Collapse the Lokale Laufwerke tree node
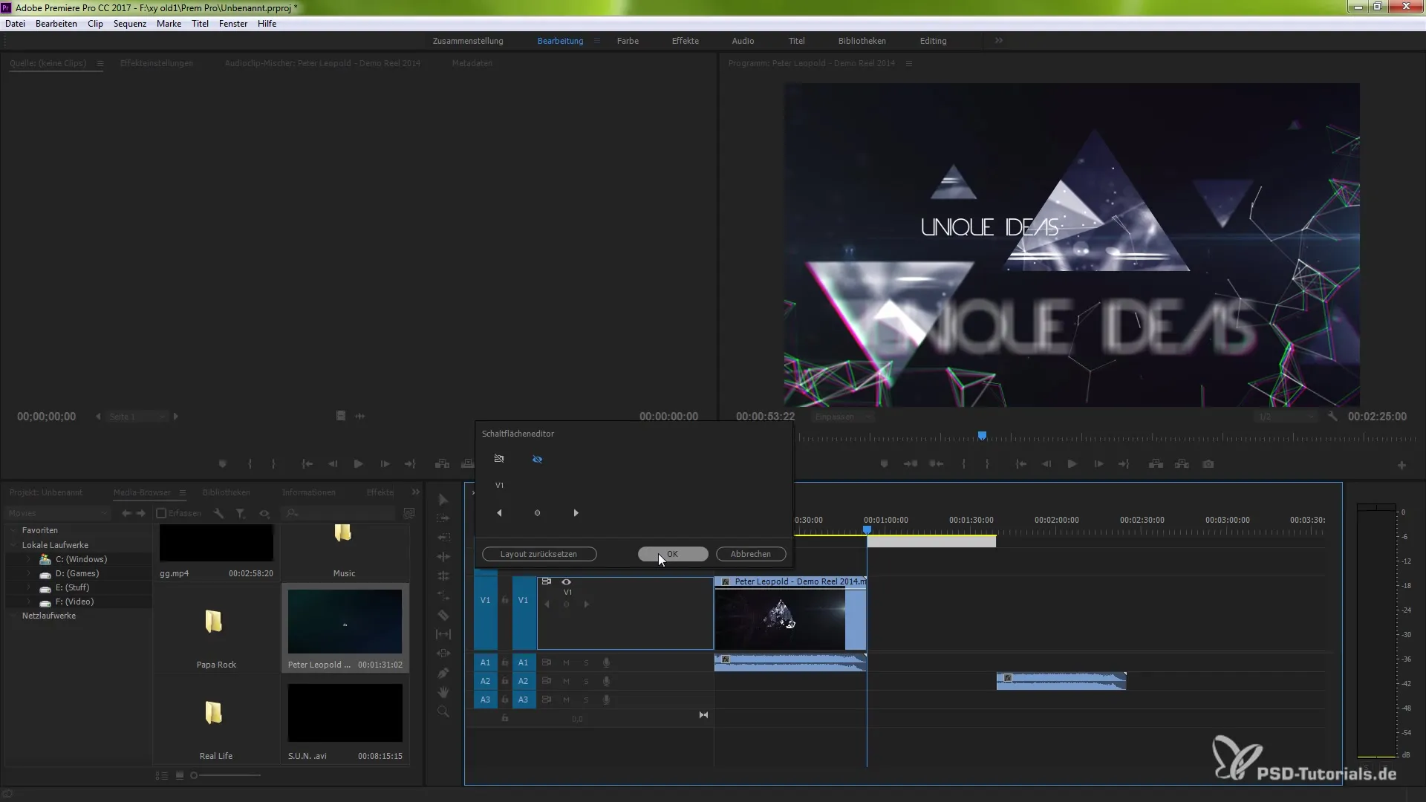The image size is (1426, 802). (x=13, y=545)
